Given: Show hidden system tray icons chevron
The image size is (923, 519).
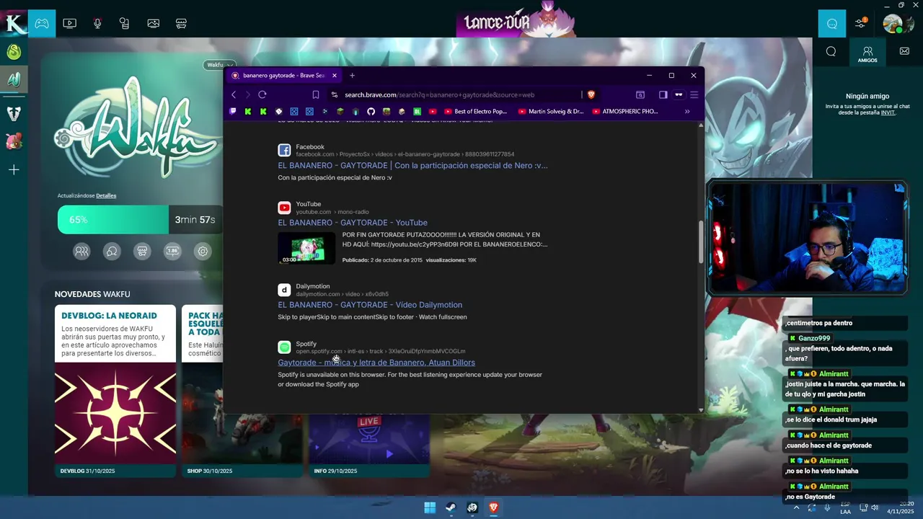Looking at the screenshot, I should pyautogui.click(x=796, y=507).
